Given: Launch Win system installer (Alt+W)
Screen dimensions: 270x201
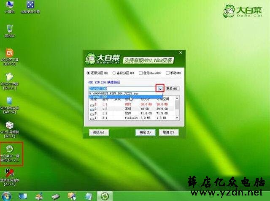Looking at the screenshot, I should (x=10, y=106).
